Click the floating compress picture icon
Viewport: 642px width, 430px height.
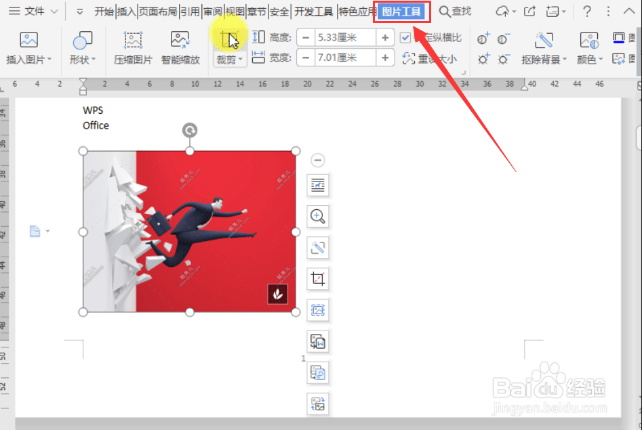point(318,310)
